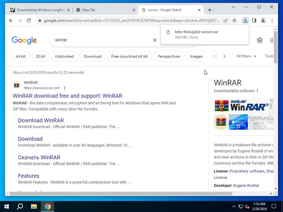Screen dimensions: 283x212
Task: Open the Download WinRAR sitelink
Action: 41,120
